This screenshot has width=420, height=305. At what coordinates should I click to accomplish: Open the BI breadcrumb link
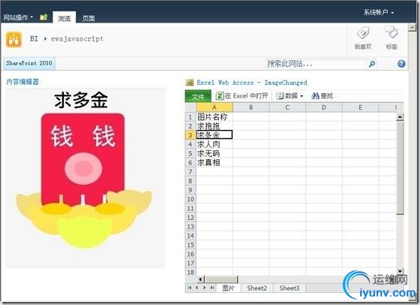(34, 38)
